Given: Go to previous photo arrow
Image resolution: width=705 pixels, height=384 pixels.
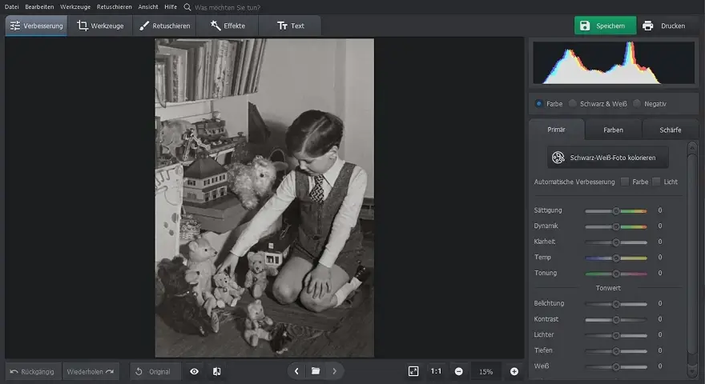Looking at the screenshot, I should [296, 371].
